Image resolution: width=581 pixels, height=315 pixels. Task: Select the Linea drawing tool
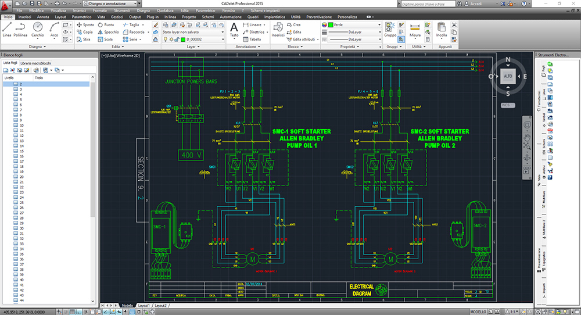6,30
